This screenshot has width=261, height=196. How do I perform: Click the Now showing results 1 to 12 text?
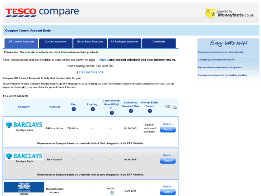90,66
